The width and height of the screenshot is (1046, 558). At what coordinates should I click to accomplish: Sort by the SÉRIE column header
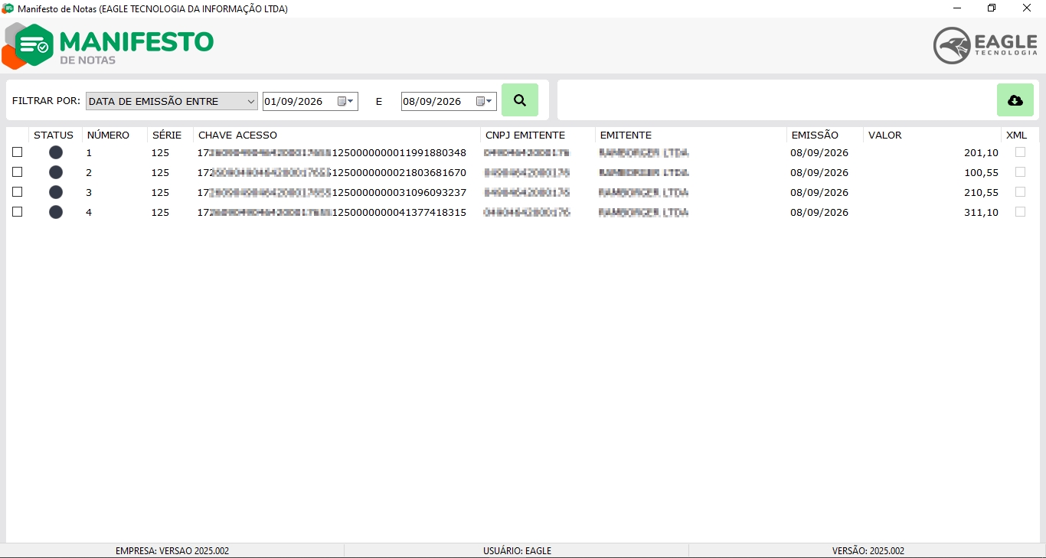tap(171, 135)
